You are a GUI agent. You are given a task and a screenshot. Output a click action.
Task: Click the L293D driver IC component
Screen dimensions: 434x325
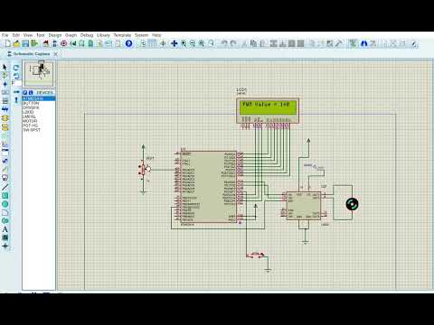click(303, 206)
